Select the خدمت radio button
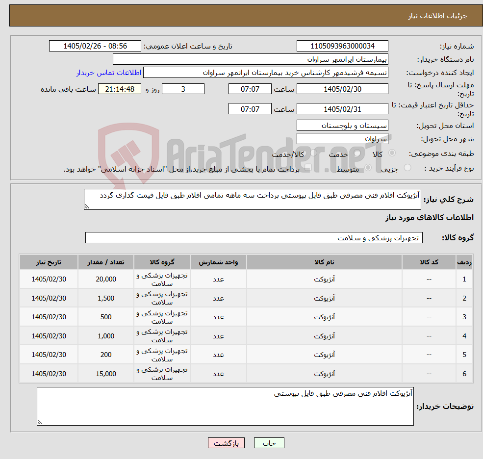This screenshot has width=483, height=459. click(x=357, y=153)
